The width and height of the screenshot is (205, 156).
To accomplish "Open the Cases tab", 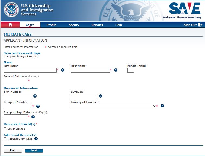I will tap(30, 25).
